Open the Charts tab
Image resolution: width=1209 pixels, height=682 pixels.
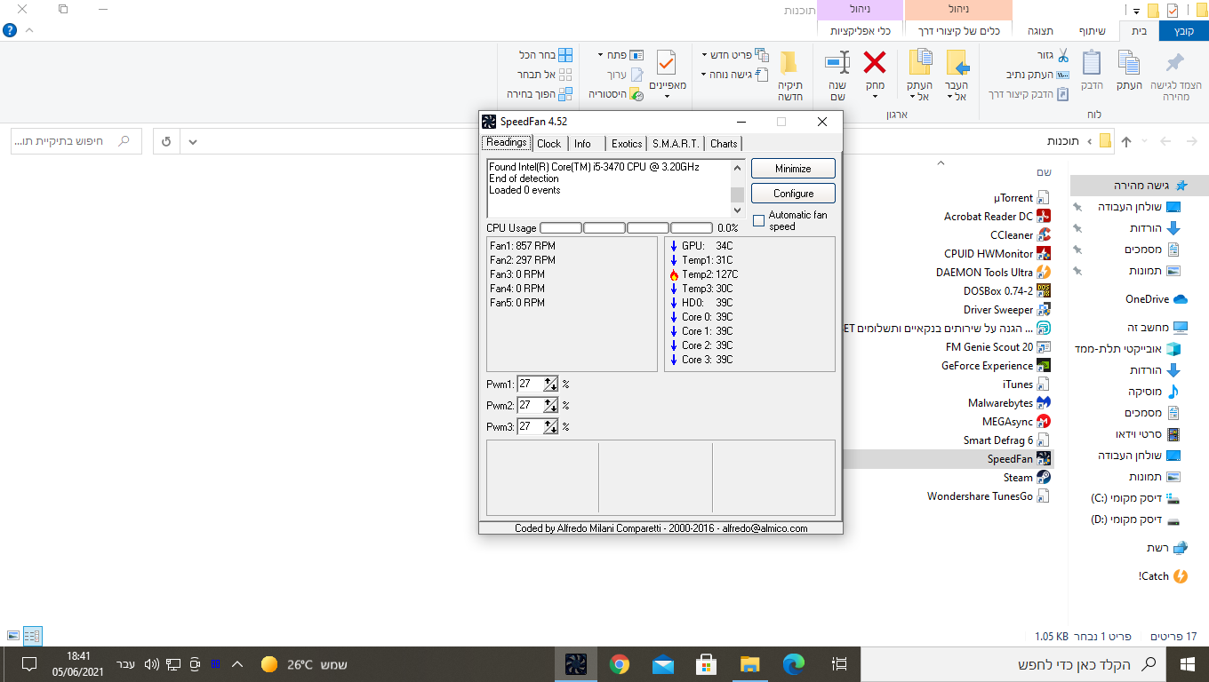click(724, 143)
